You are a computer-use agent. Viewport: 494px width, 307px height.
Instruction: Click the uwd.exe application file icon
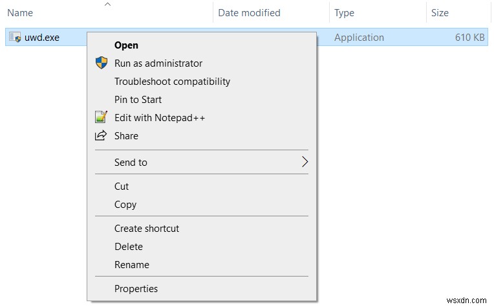[15, 38]
